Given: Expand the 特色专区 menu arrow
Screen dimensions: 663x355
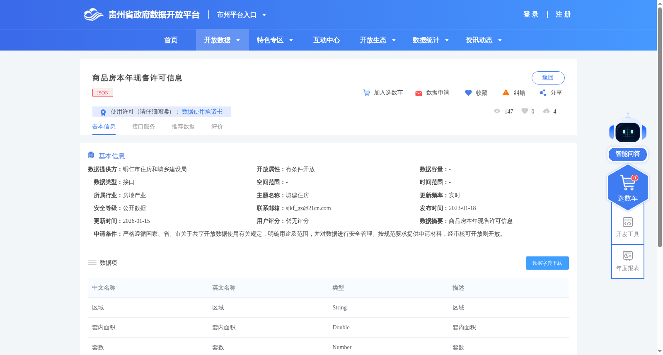Looking at the screenshot, I should coord(291,40).
